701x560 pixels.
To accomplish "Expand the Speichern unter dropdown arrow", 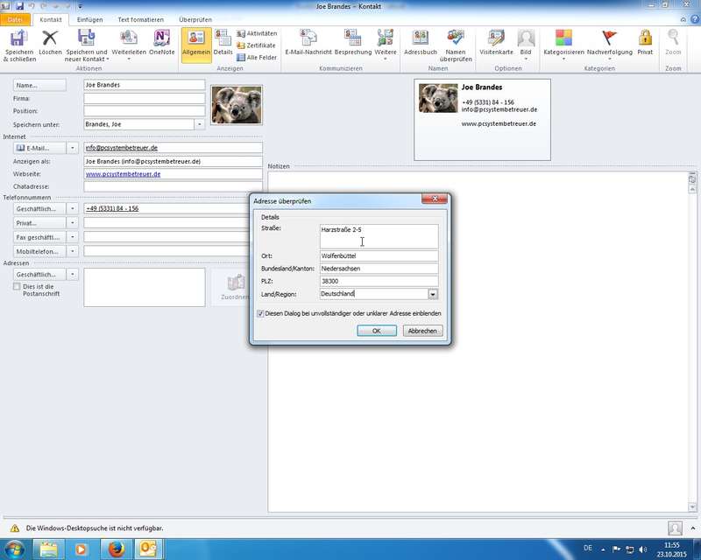I will [x=199, y=125].
